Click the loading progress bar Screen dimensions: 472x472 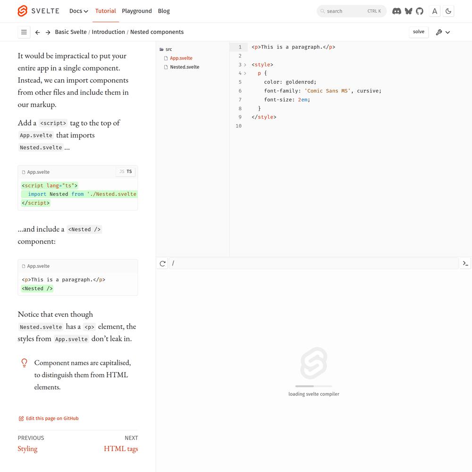[314, 386]
